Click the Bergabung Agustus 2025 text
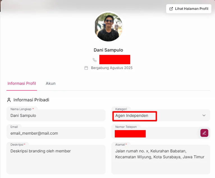Screen dimensions: 215x178 click(112, 68)
